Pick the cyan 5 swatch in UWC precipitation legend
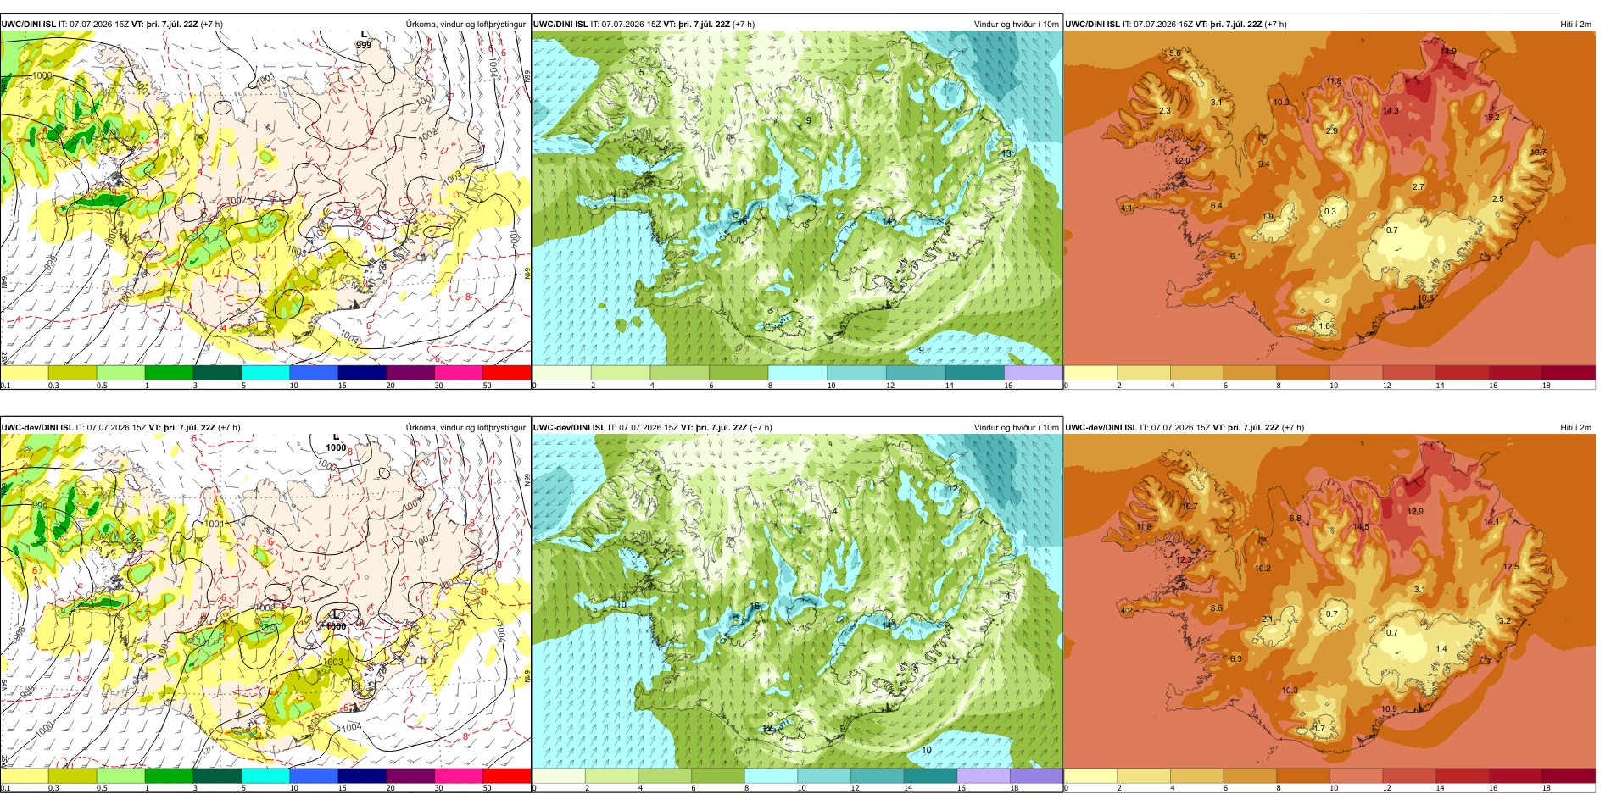 (x=265, y=372)
